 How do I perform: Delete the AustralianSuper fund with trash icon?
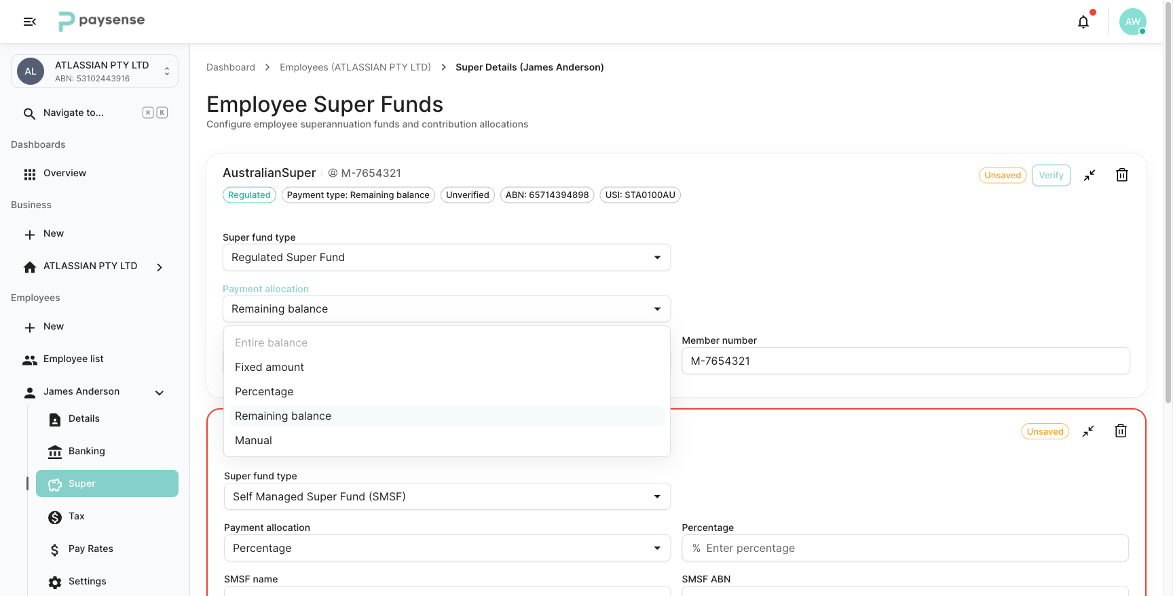point(1122,175)
